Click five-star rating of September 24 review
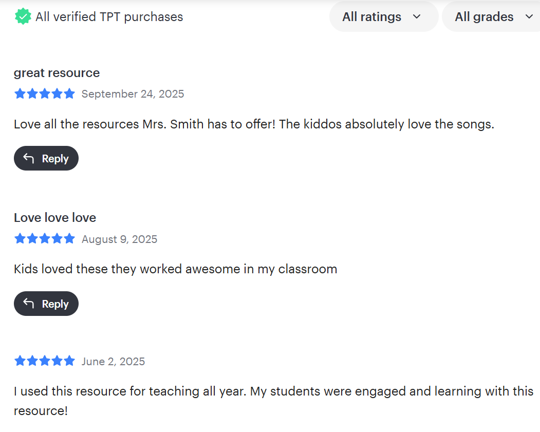 point(44,93)
